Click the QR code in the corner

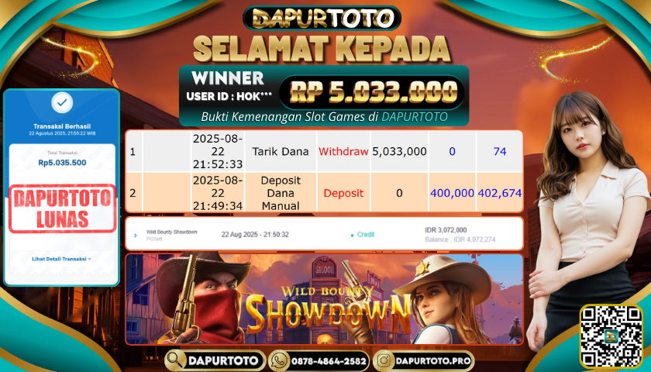pyautogui.click(x=611, y=336)
